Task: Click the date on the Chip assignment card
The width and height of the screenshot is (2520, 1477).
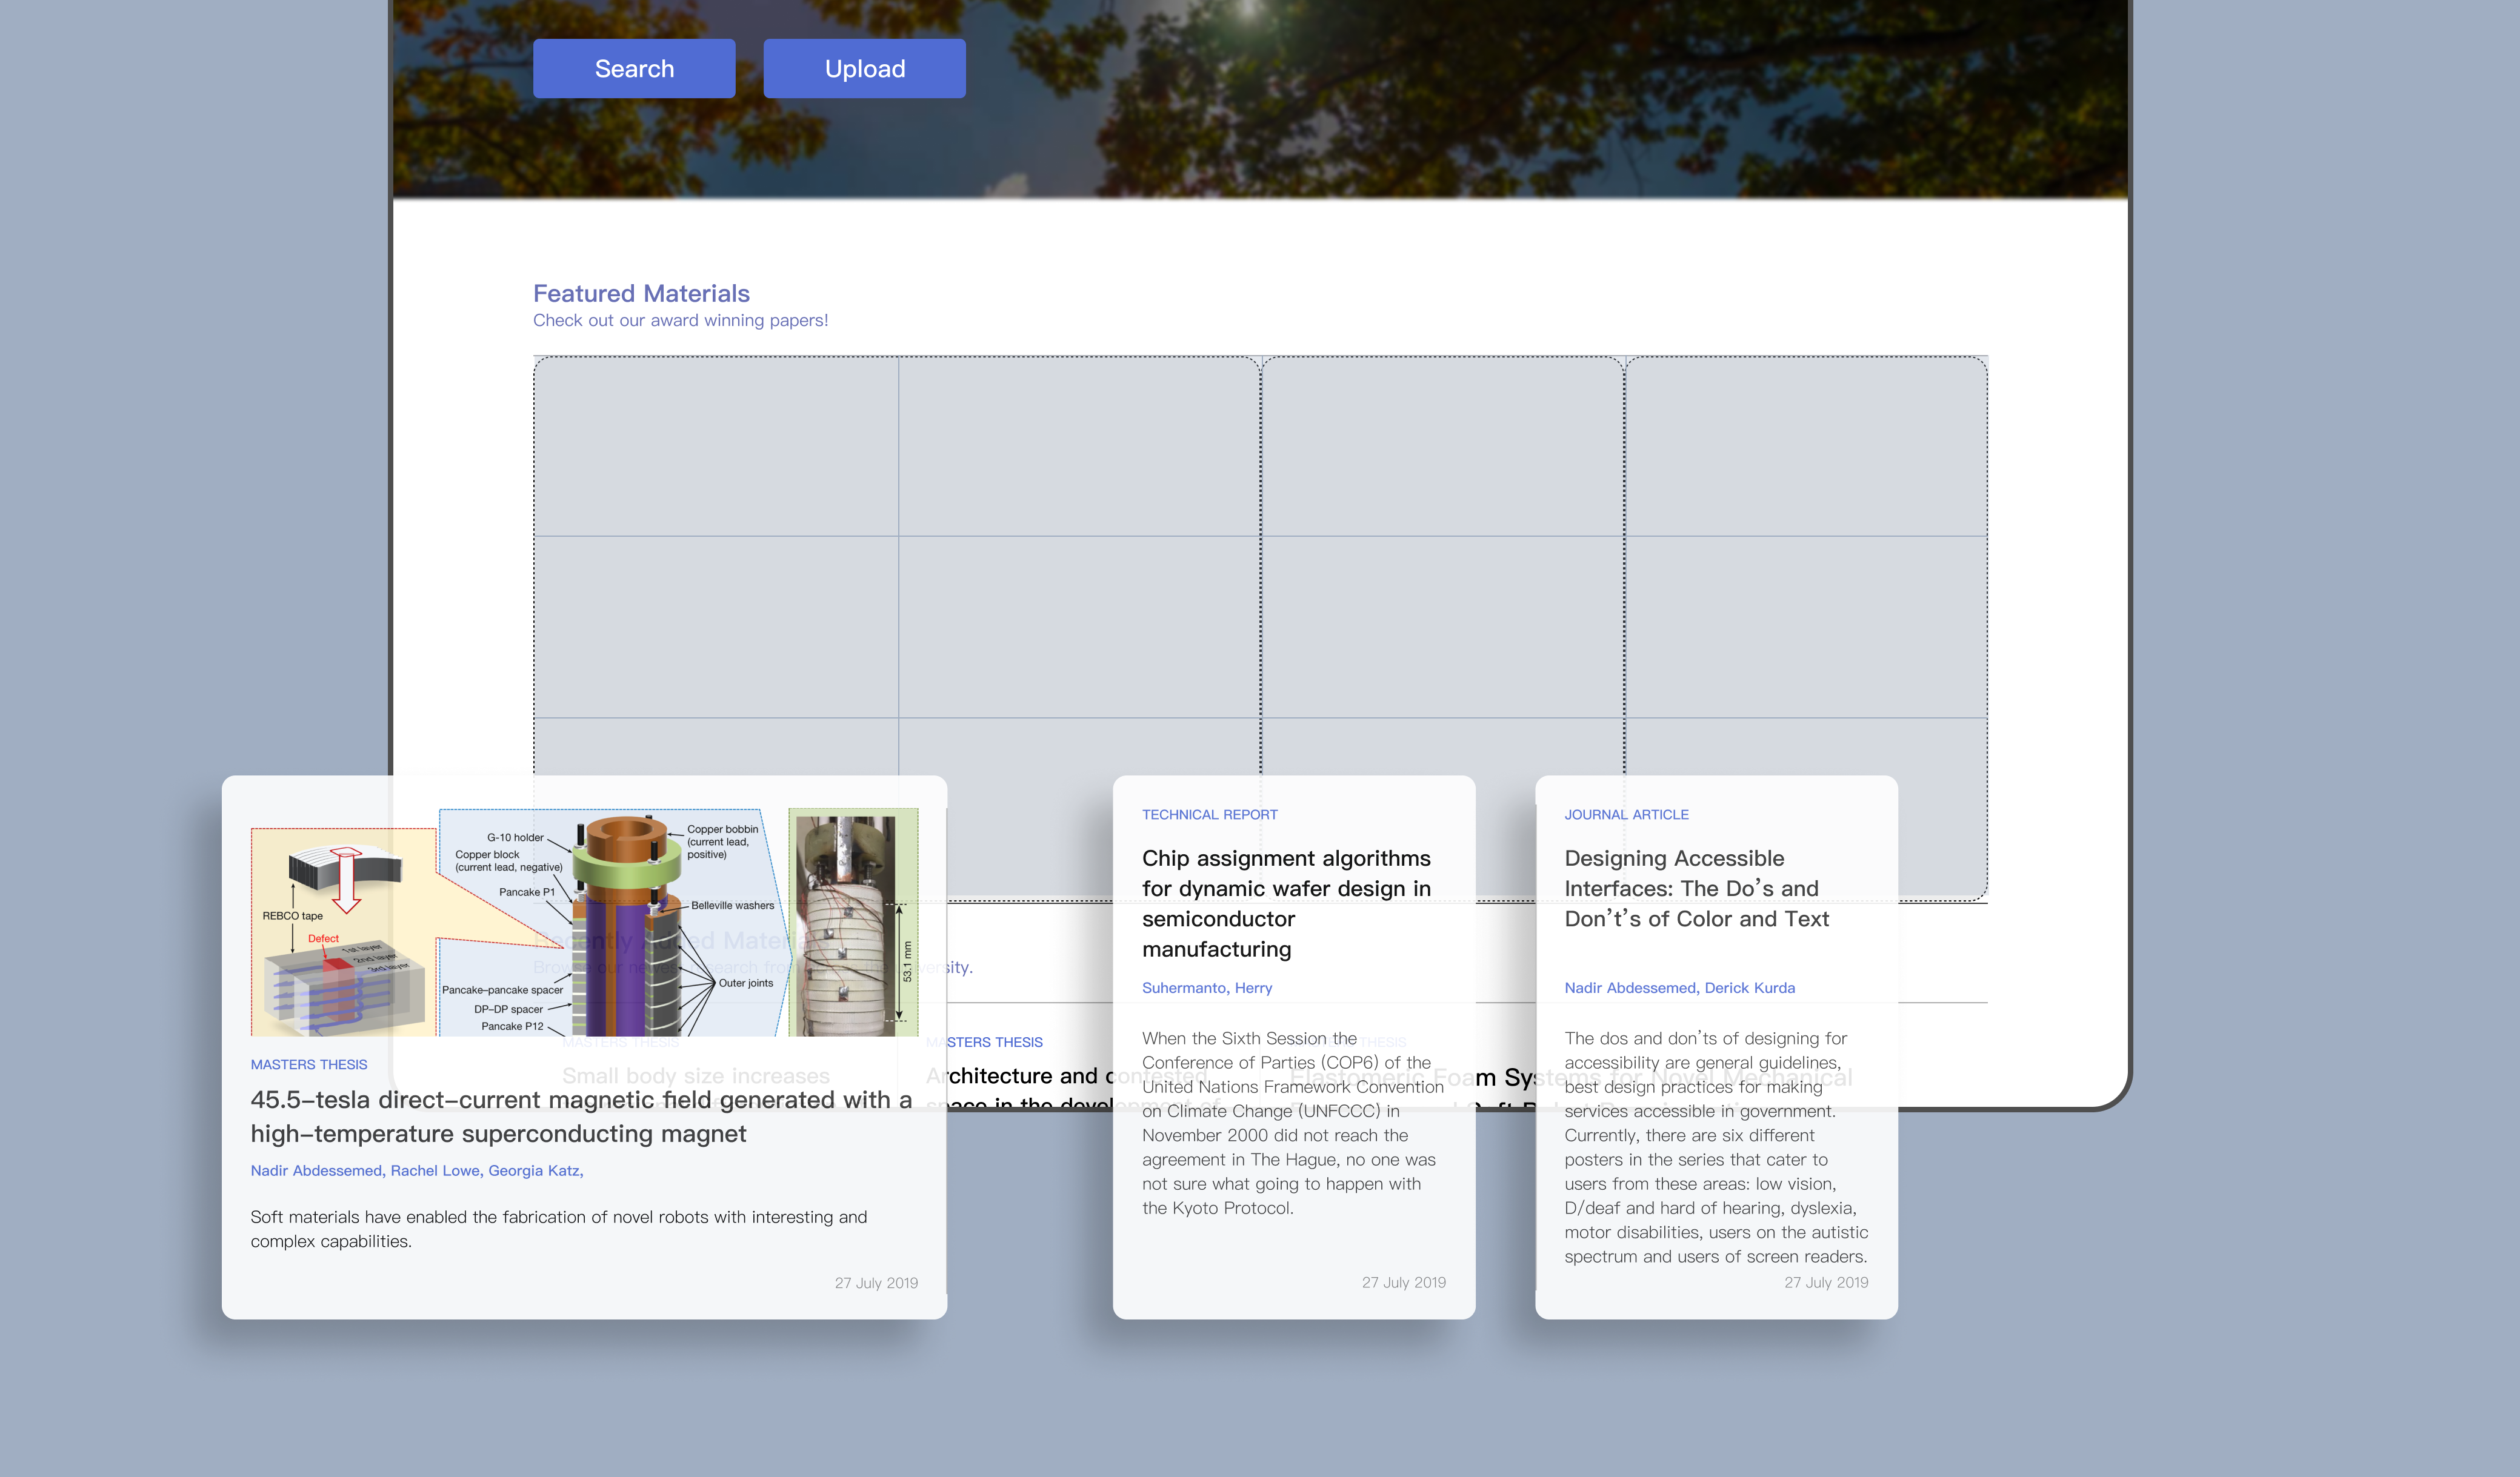Action: [1403, 1282]
